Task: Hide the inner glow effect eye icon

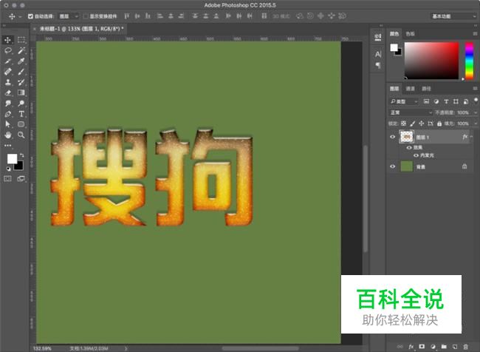Action: point(416,155)
